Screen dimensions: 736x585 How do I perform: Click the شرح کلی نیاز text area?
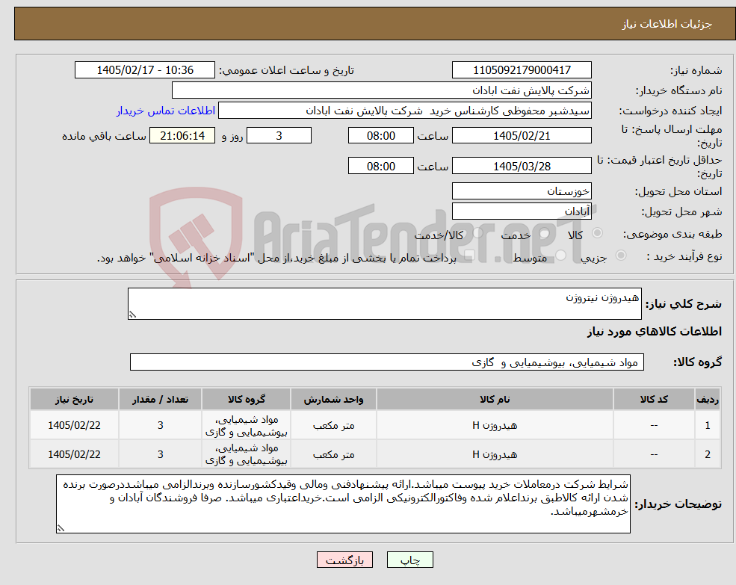(x=384, y=304)
